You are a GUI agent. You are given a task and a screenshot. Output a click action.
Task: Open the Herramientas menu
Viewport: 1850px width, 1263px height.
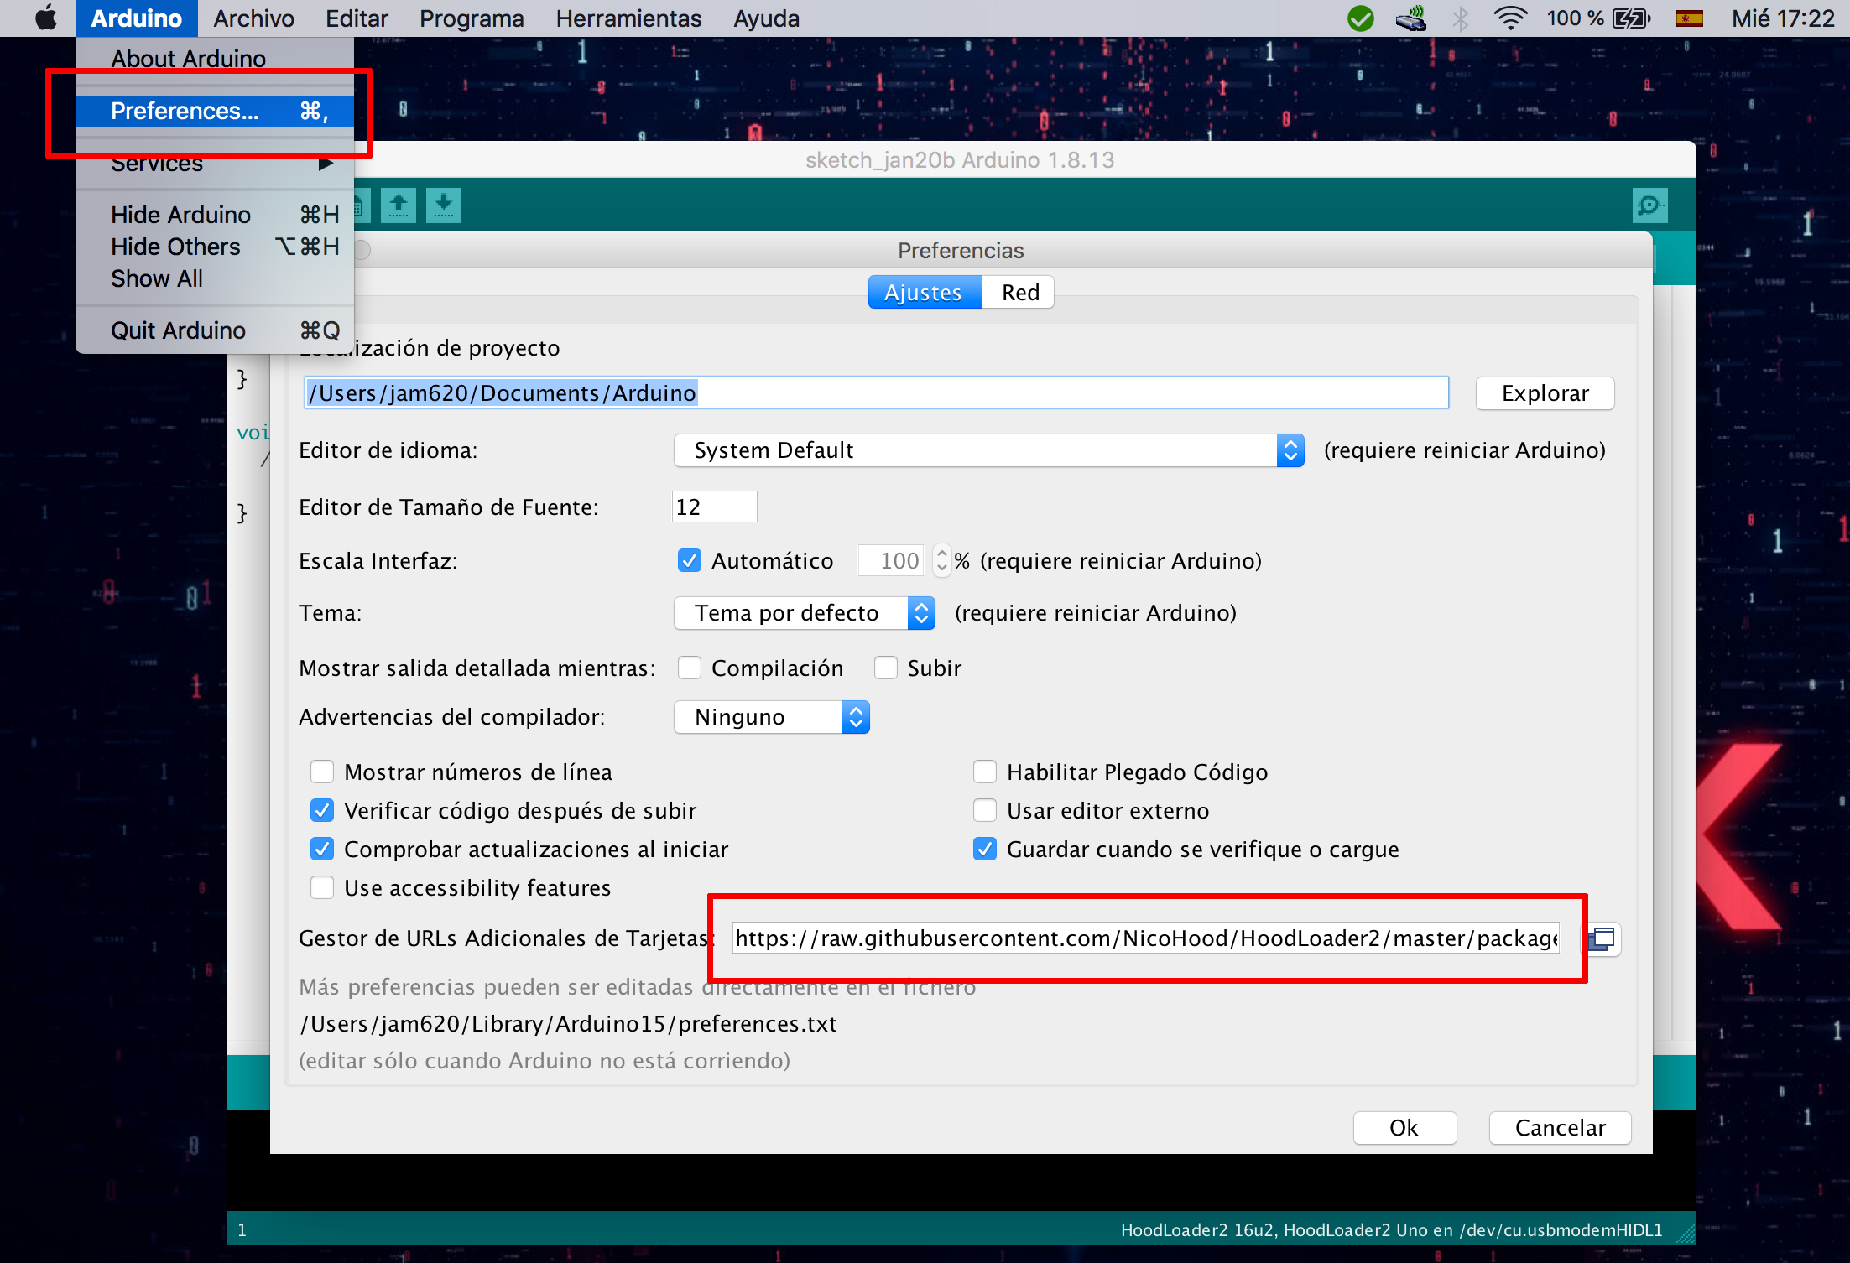pos(628,18)
